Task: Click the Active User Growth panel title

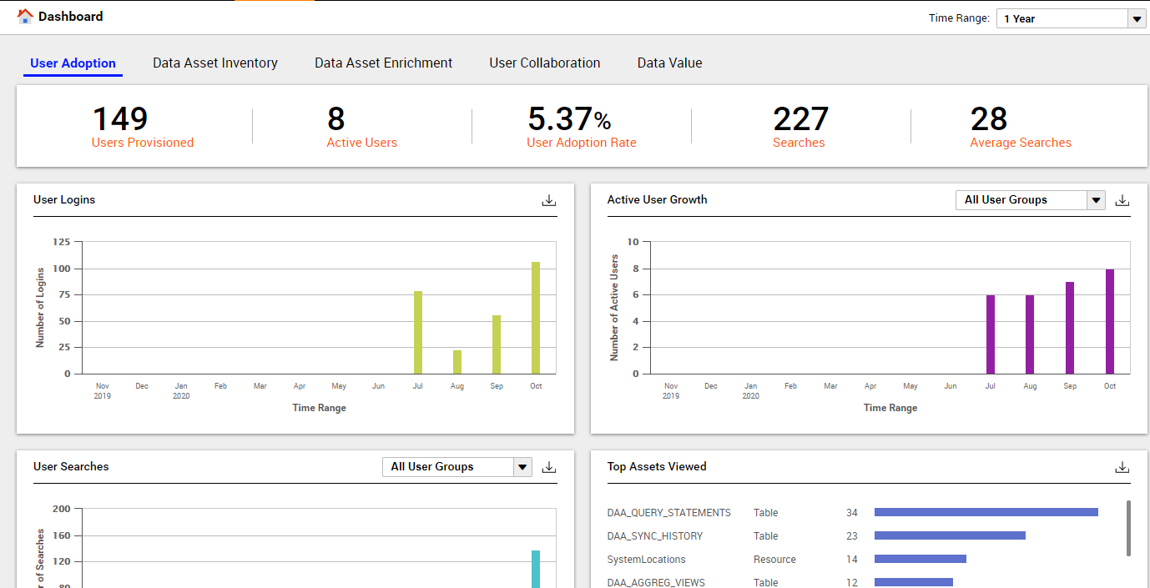Action: (x=657, y=200)
